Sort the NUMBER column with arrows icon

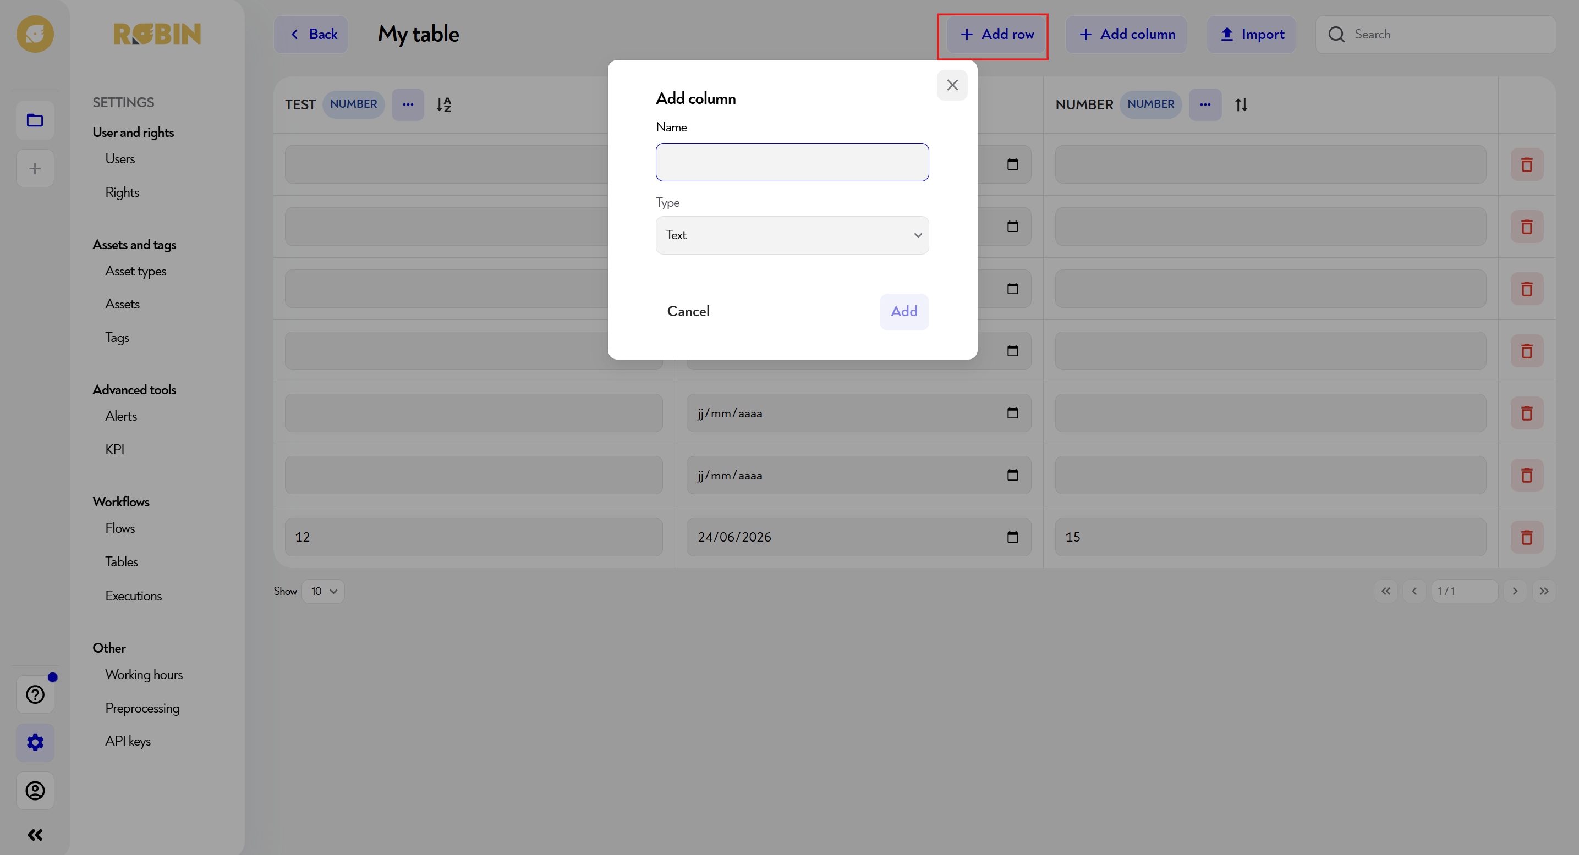(1241, 104)
